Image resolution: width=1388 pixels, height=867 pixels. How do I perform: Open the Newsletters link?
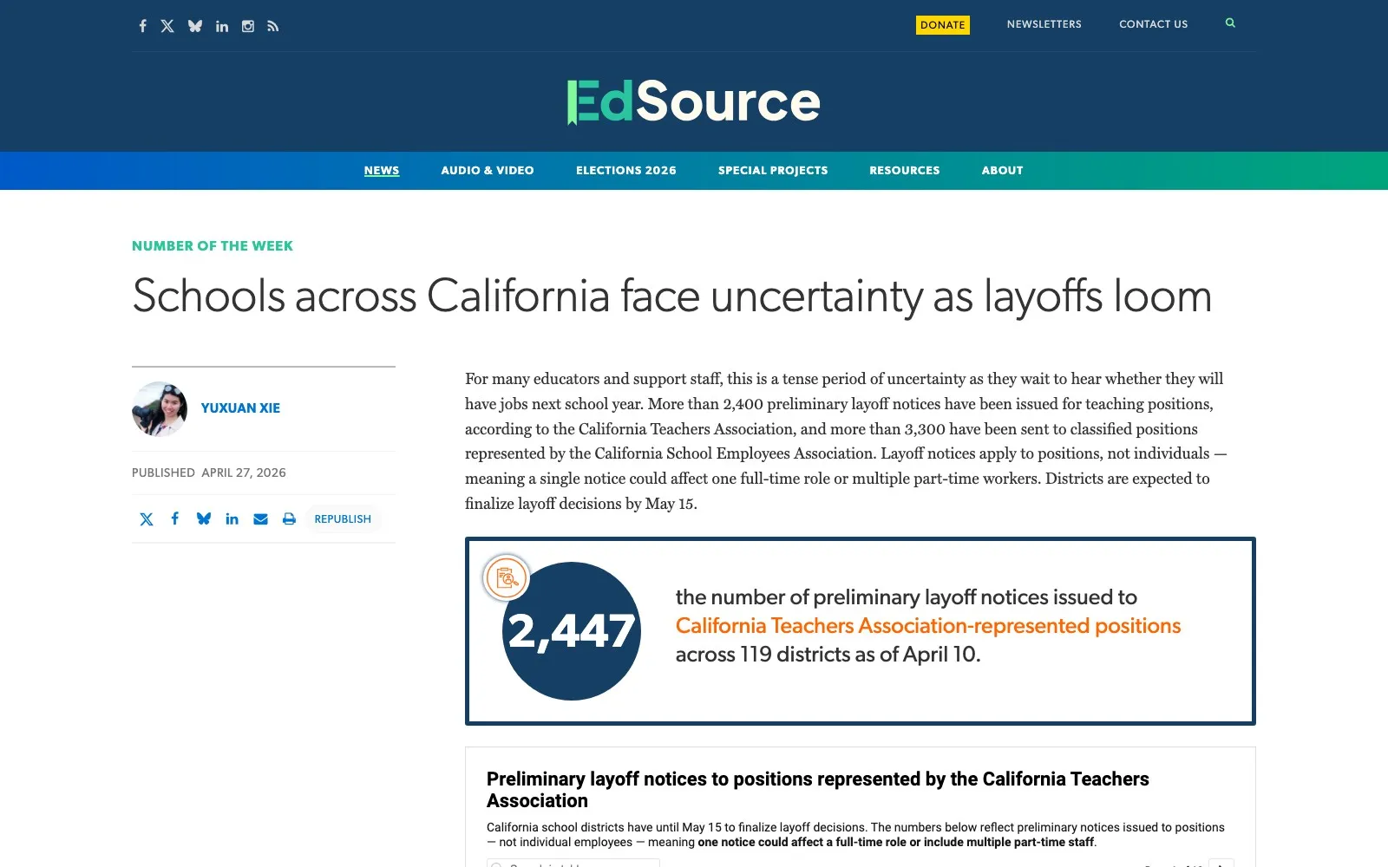coord(1044,24)
